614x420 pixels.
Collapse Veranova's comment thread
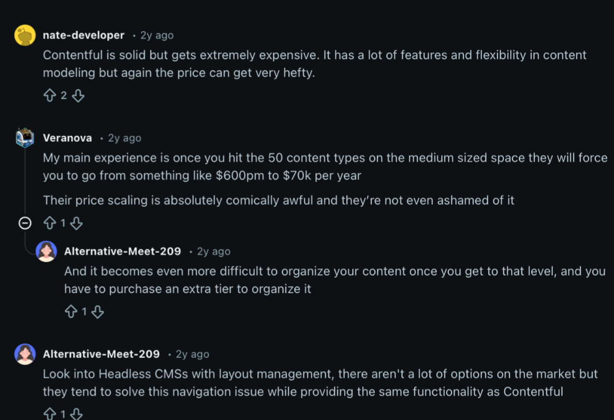24,223
